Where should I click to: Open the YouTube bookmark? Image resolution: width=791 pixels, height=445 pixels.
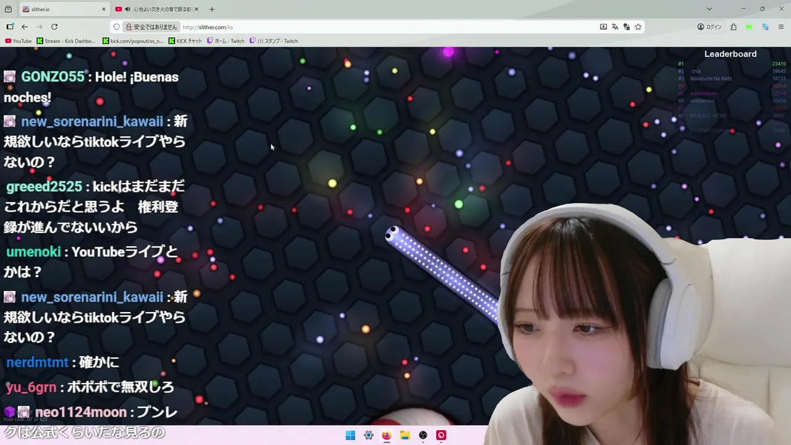18,41
